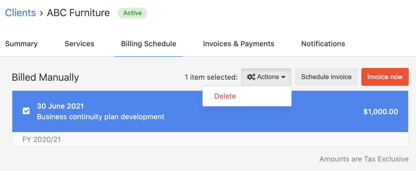The image size is (416, 171).
Task: Select the Business continuity plan development text
Action: (101, 117)
